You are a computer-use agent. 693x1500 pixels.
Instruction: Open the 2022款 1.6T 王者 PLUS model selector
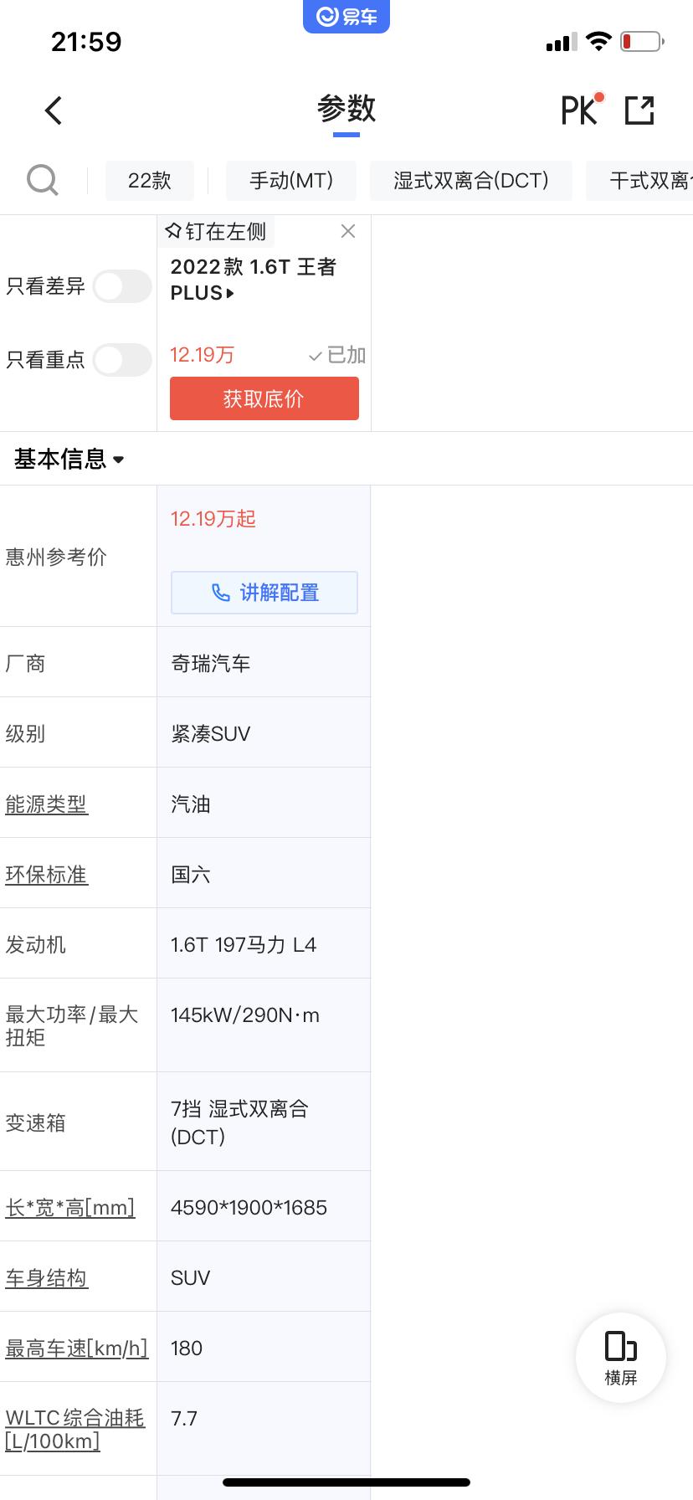(253, 280)
